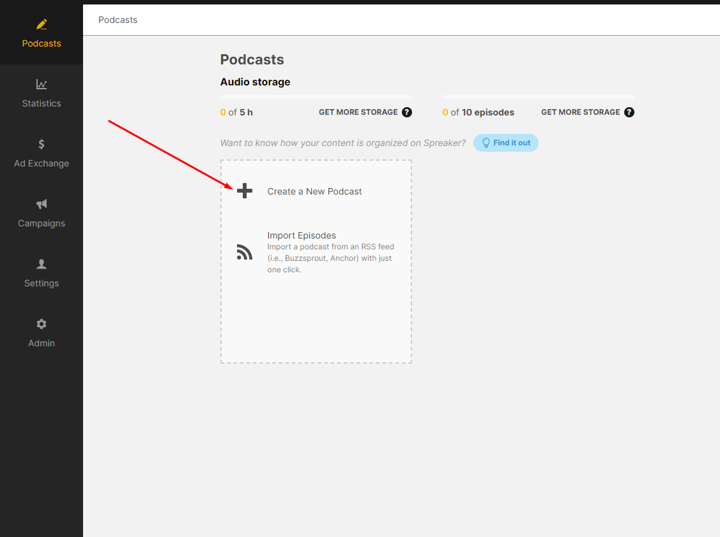Open Campaigns using the megaphone icon
Image resolution: width=720 pixels, height=537 pixels.
coord(42,204)
